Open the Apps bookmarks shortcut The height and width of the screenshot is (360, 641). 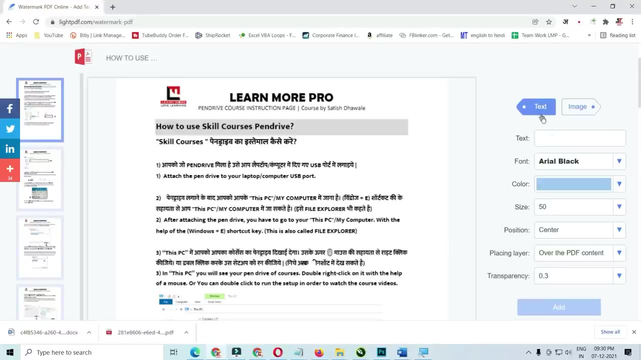[x=17, y=35]
